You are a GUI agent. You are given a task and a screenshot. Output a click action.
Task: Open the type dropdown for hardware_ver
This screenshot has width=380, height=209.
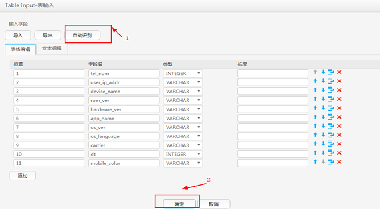[x=183, y=109]
